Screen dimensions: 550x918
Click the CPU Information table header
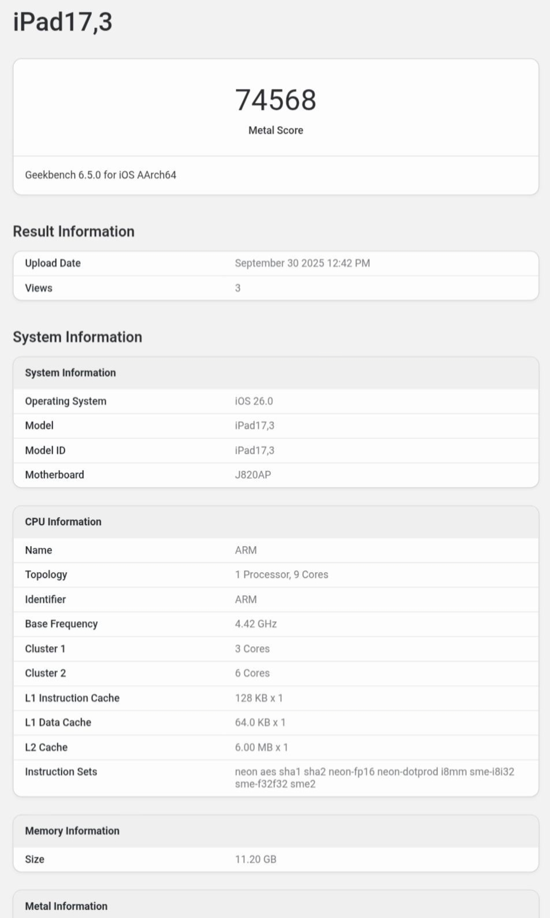tap(63, 522)
